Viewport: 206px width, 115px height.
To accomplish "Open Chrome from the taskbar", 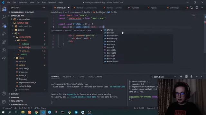I will coord(36,112).
